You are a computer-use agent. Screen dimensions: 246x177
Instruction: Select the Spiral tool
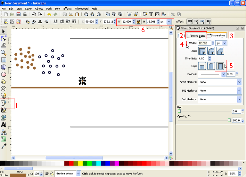(4, 89)
